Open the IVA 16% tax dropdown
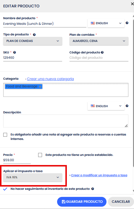The image size is (134, 209). pyautogui.click(x=33, y=177)
